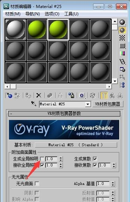The height and width of the screenshot is (202, 130).
Task: Adjust 接收焦散 spinner arrows
Action: [x=114, y=165]
